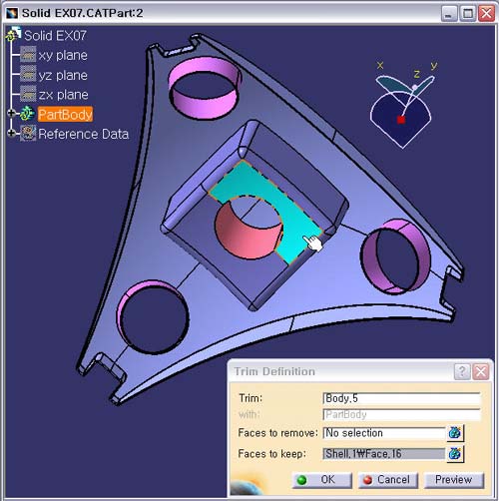Open Faces to keep selection list icon
This screenshot has height=501, width=499.
pyautogui.click(x=455, y=454)
